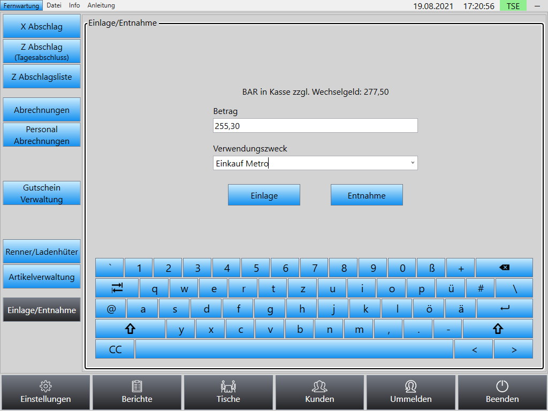This screenshot has width=548, height=411.
Task: Open Tische table view icon
Action: [228, 392]
